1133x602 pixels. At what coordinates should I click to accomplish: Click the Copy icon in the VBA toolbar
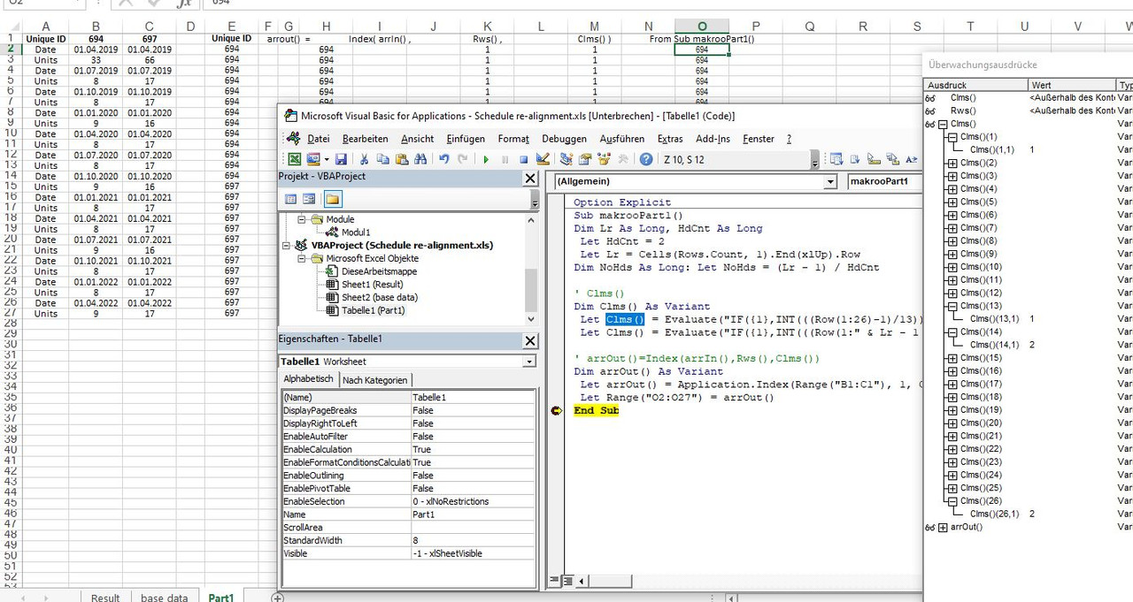tap(382, 159)
